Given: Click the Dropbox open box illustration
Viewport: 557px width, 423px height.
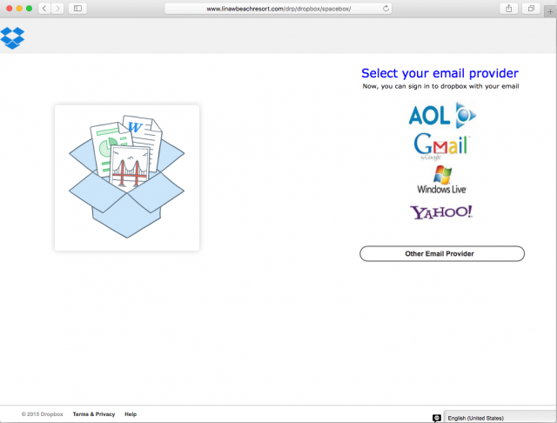Looking at the screenshot, I should point(127,178).
